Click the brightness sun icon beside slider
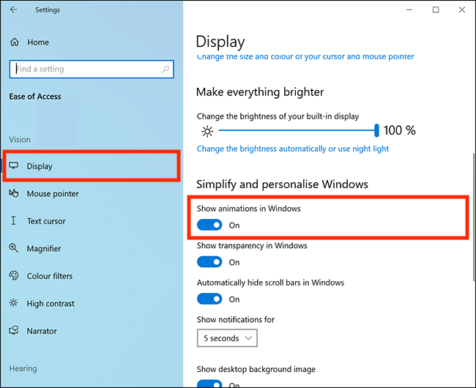This screenshot has width=476, height=388. click(x=207, y=131)
